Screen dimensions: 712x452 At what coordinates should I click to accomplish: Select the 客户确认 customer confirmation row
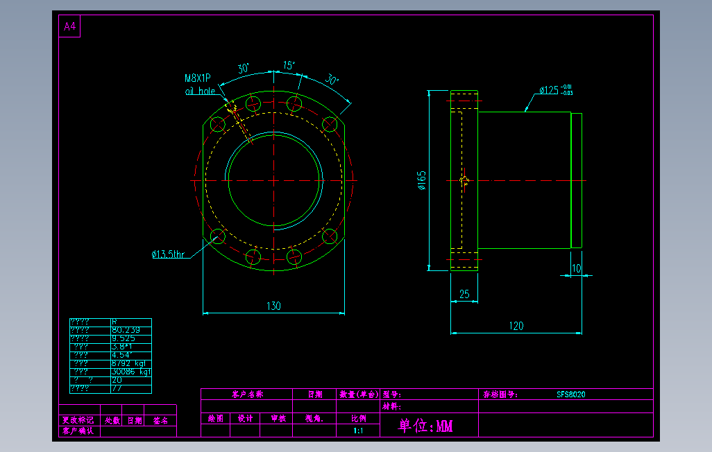click(x=78, y=431)
